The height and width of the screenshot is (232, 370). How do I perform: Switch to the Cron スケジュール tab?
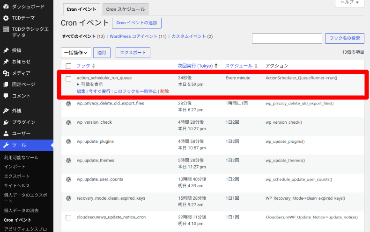coord(126,9)
